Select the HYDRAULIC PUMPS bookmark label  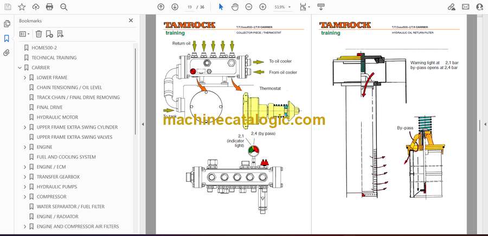point(56,187)
